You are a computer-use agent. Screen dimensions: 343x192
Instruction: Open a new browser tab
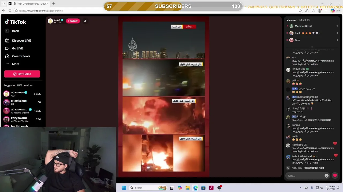[x=54, y=4]
